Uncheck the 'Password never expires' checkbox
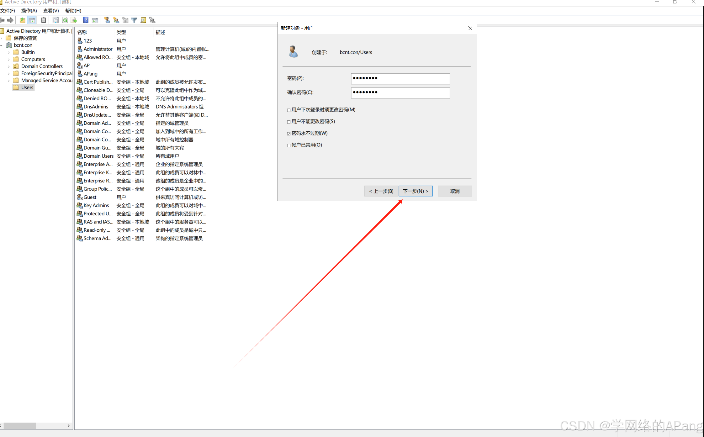The width and height of the screenshot is (704, 437). (x=289, y=134)
